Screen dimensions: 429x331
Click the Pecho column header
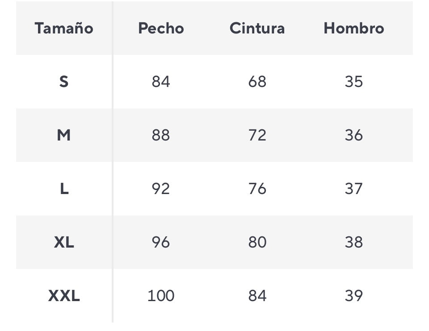point(161,29)
